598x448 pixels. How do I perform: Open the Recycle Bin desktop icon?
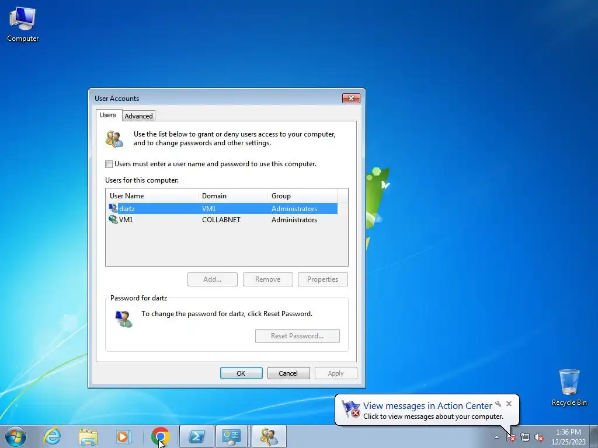point(569,387)
